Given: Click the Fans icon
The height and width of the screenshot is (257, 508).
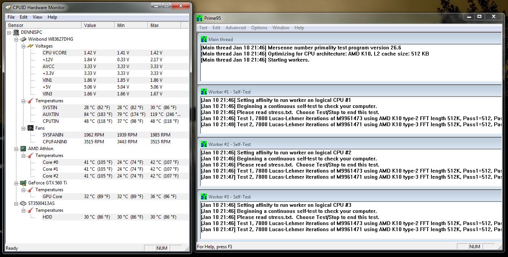Looking at the screenshot, I should coord(30,128).
